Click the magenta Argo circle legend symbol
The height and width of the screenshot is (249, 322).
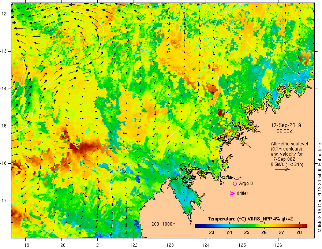(x=235, y=184)
